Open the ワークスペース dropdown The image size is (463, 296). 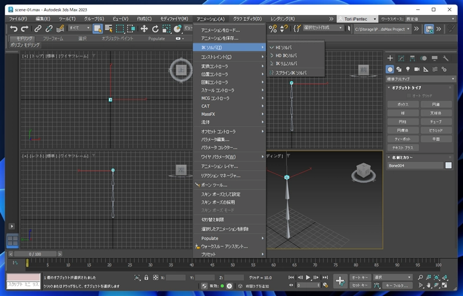[x=431, y=19]
